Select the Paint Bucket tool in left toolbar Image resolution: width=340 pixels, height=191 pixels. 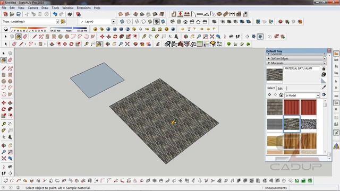pos(4,60)
